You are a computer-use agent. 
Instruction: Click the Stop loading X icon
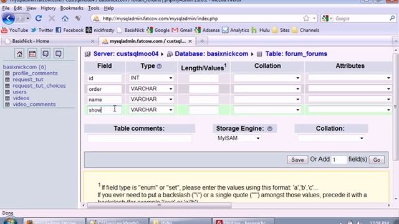click(52, 18)
